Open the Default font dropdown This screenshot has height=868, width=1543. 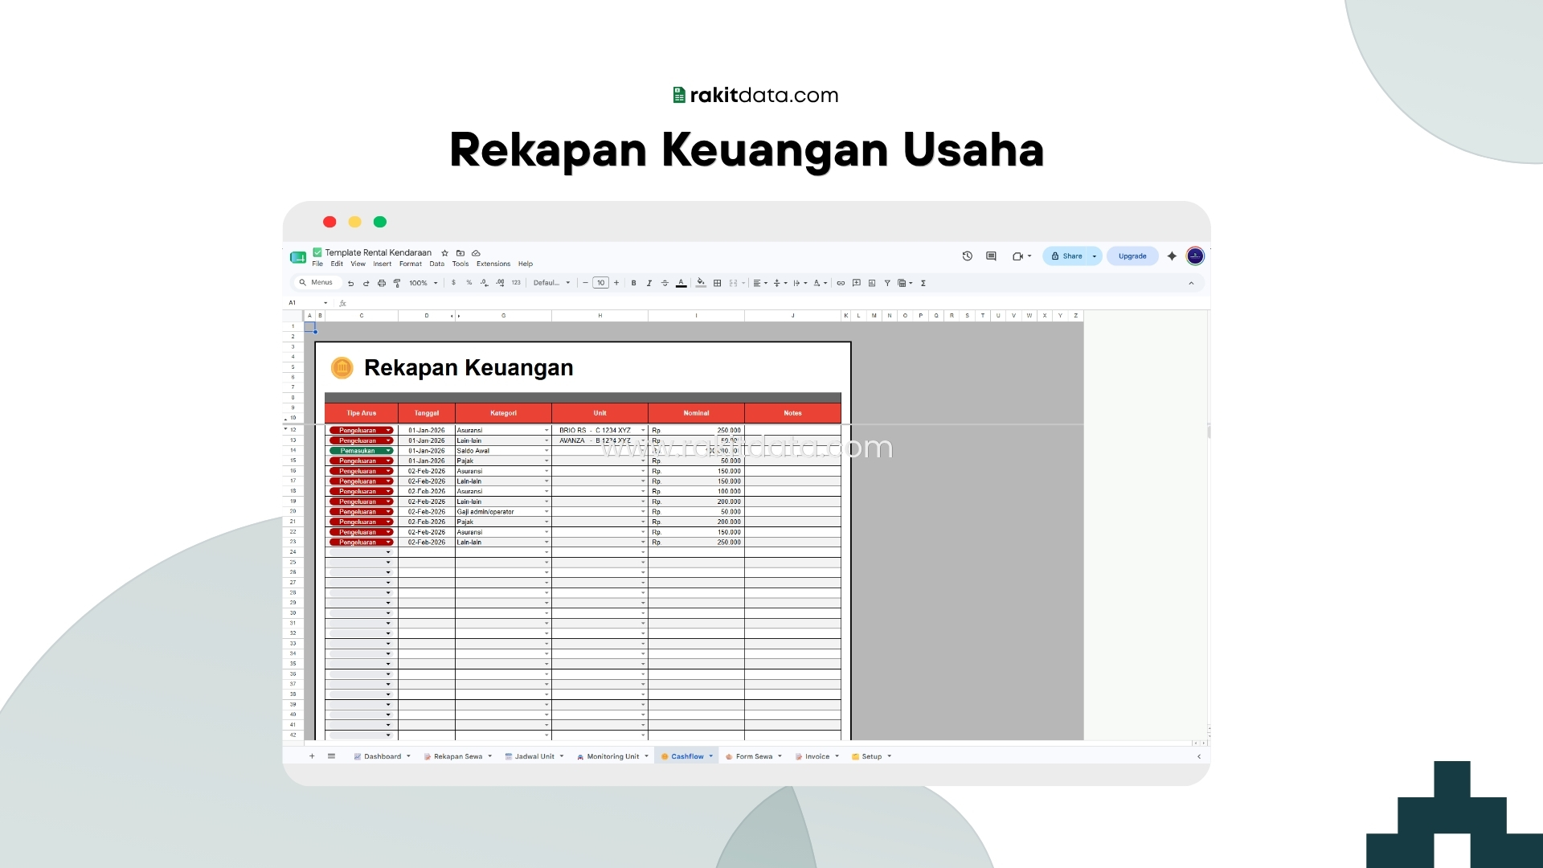(551, 283)
